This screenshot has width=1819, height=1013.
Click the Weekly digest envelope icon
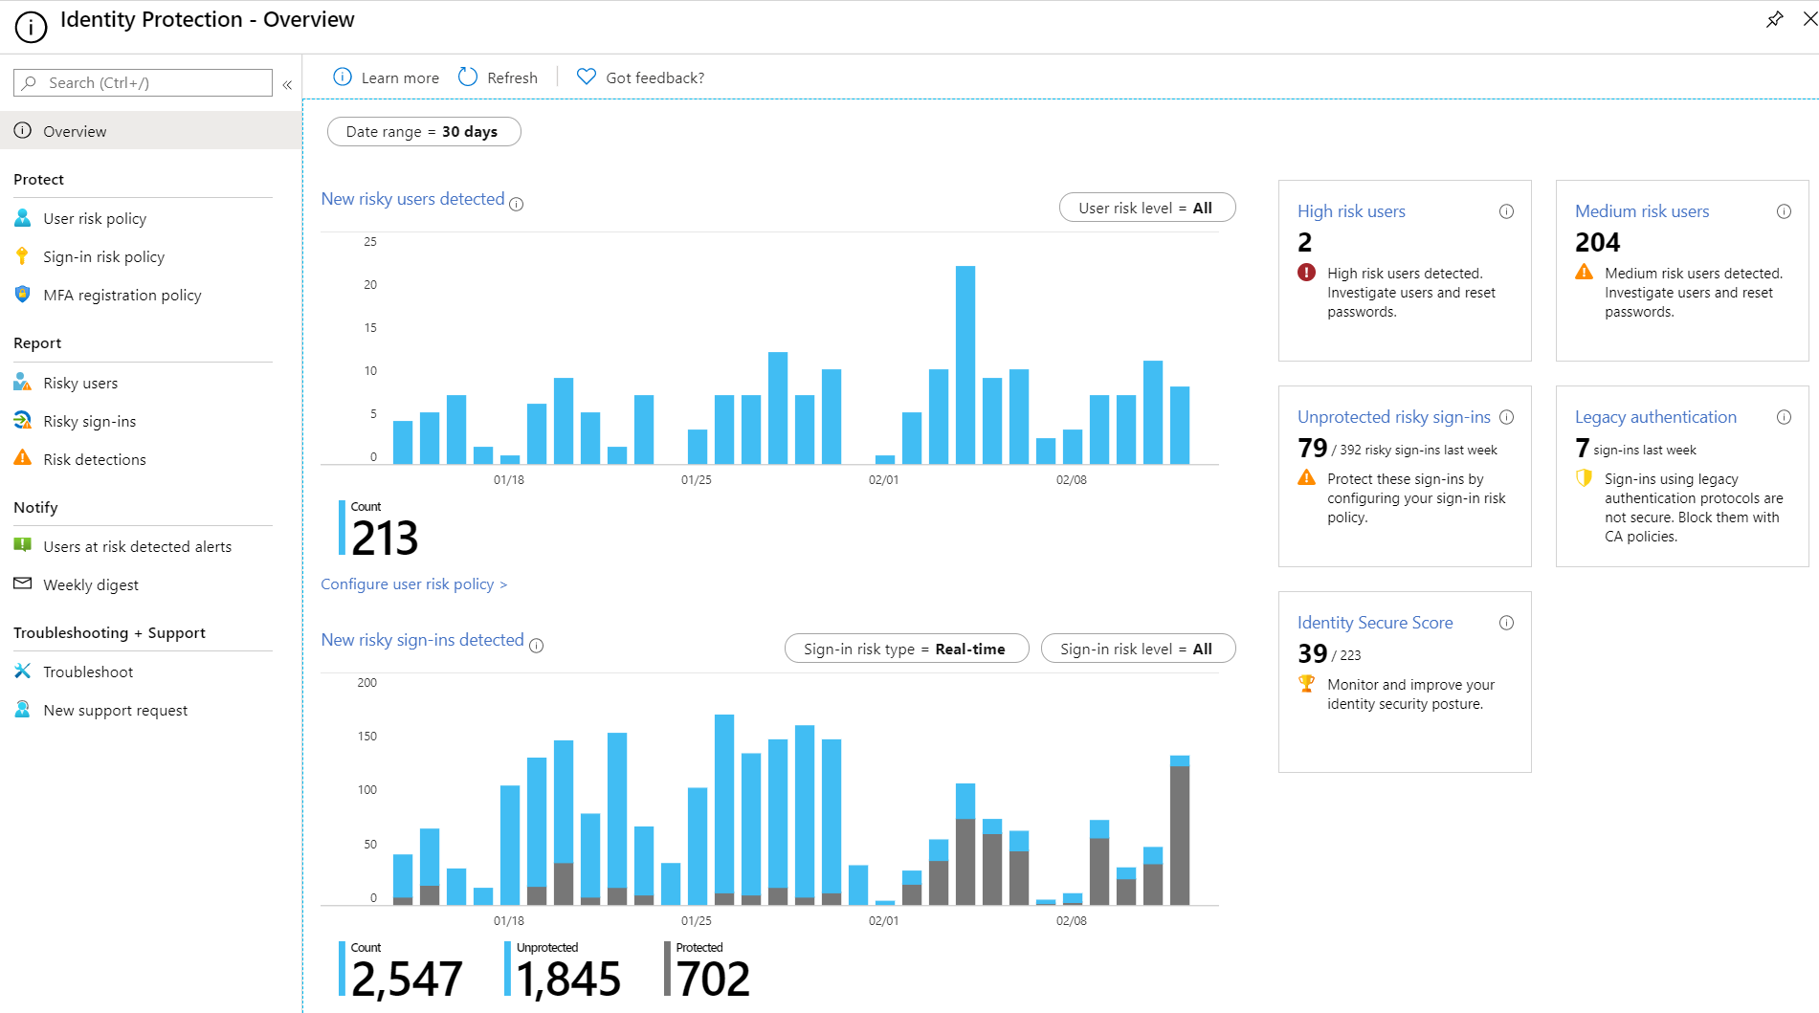tap(22, 584)
